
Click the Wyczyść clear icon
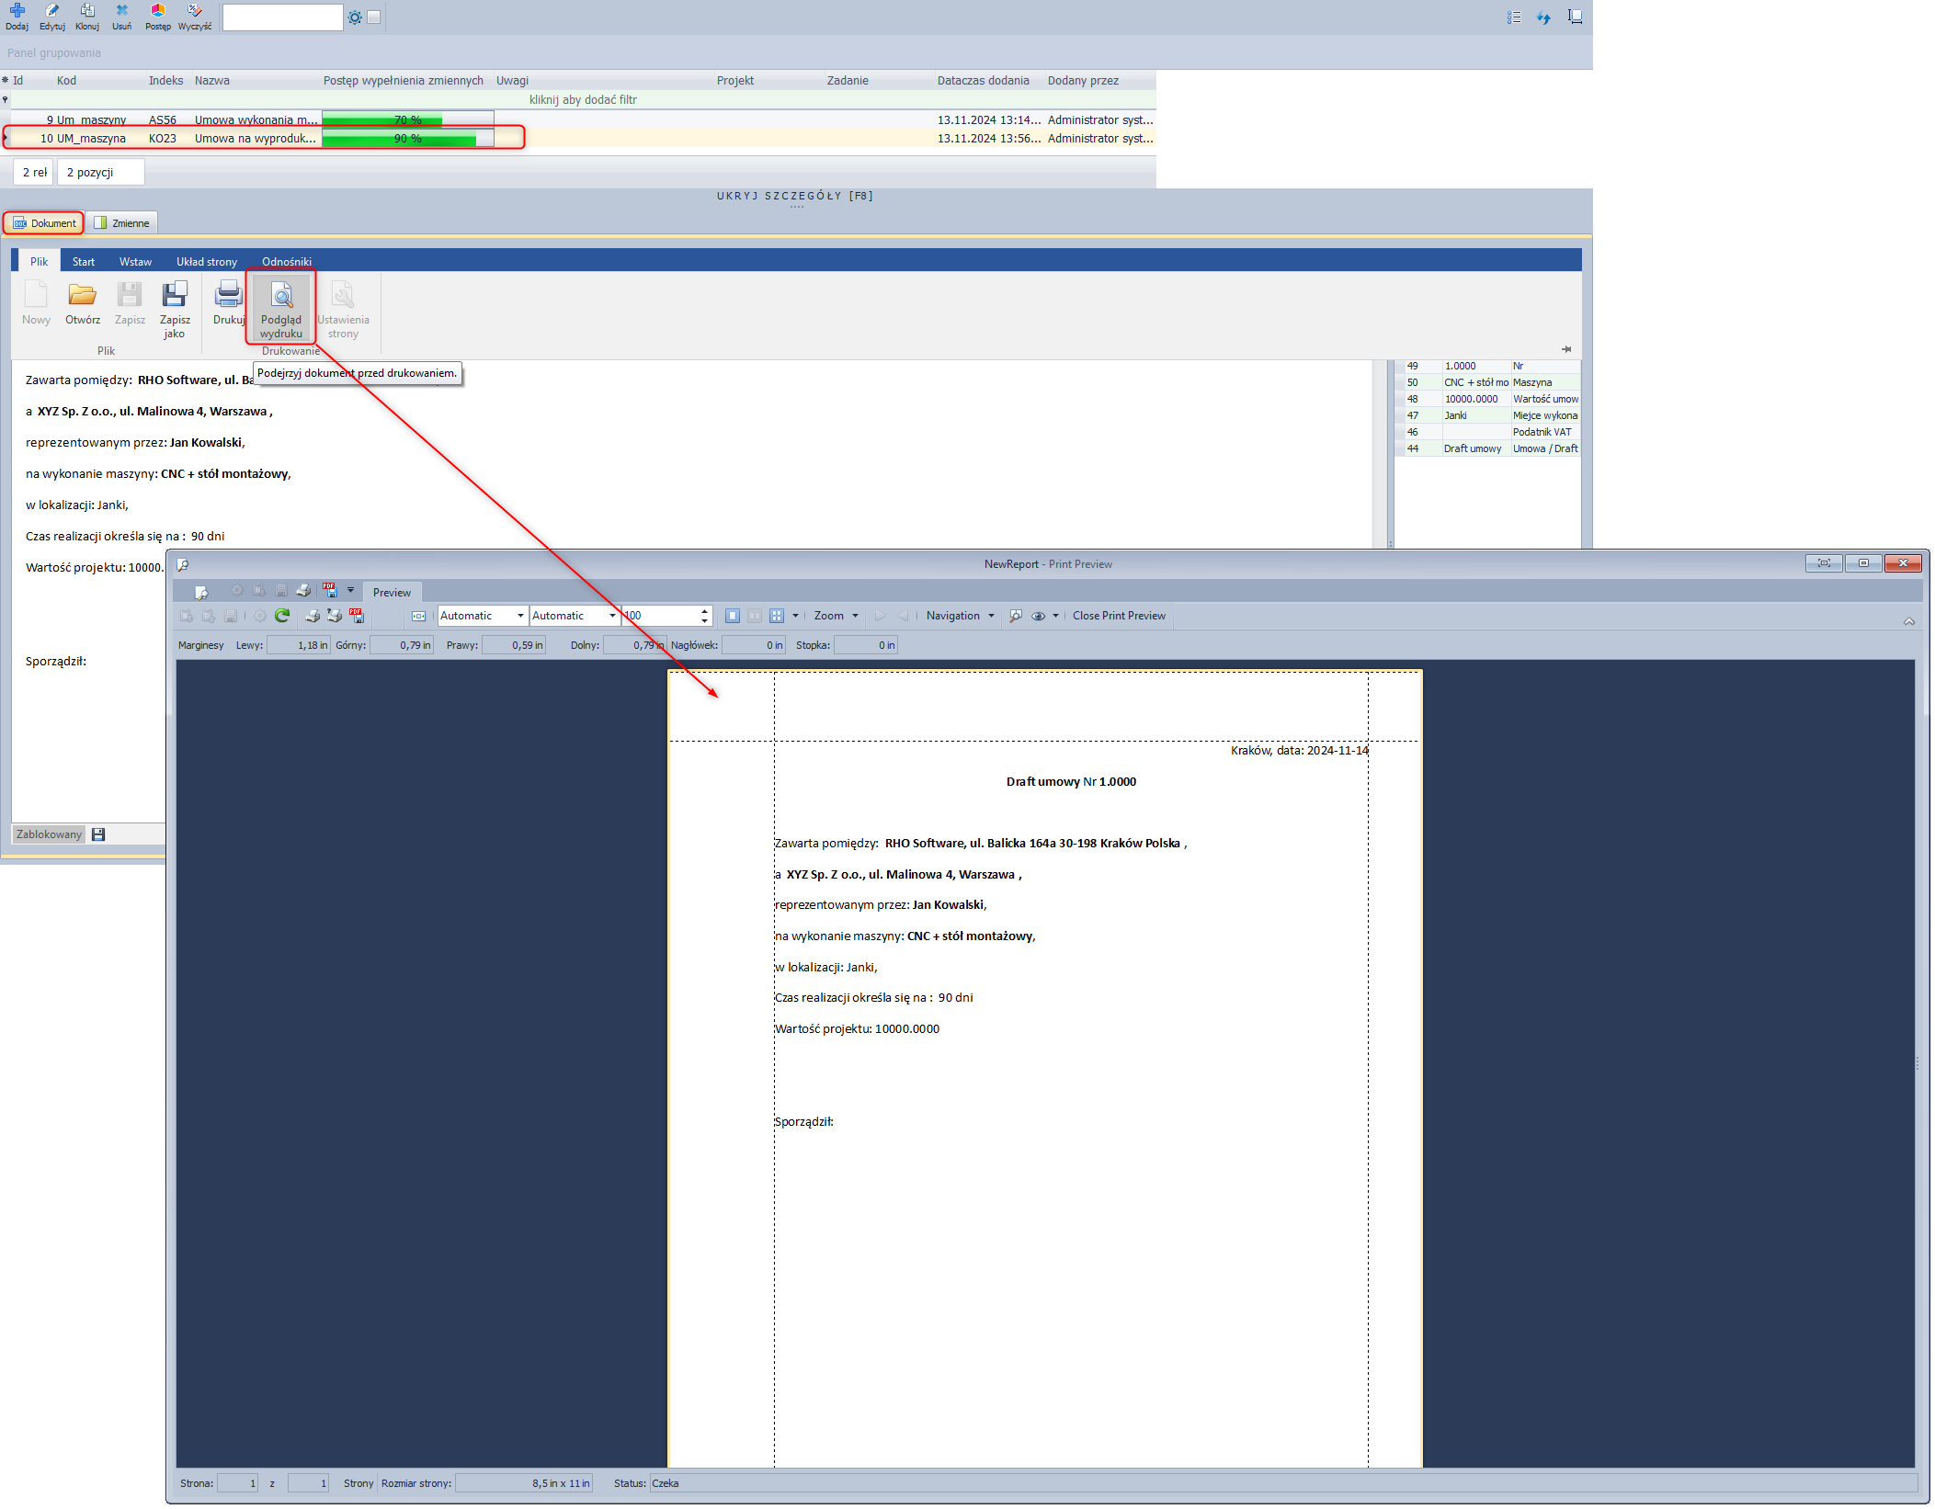194,11
